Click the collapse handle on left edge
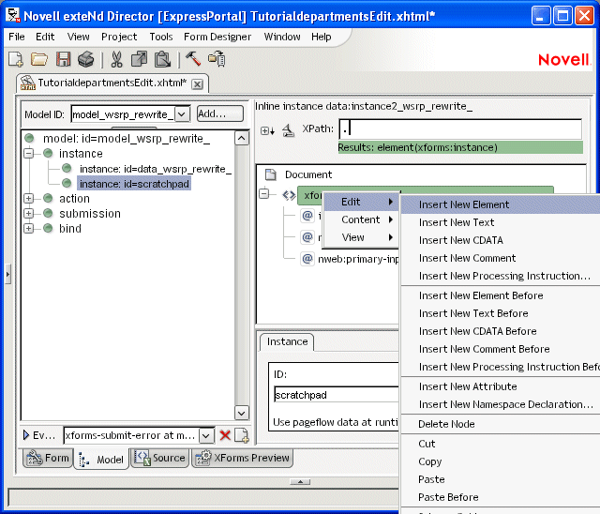The height and width of the screenshot is (514, 600). tap(7, 274)
